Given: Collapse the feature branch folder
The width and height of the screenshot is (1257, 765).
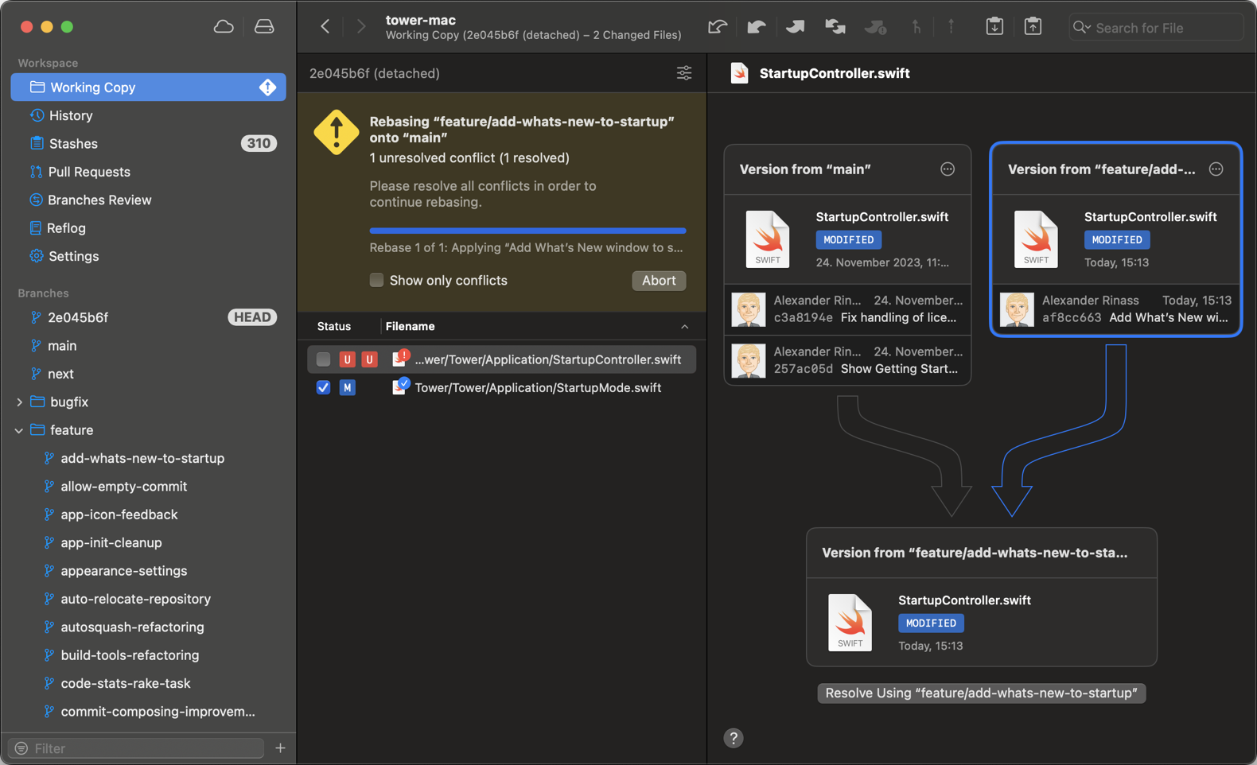Looking at the screenshot, I should tap(19, 430).
